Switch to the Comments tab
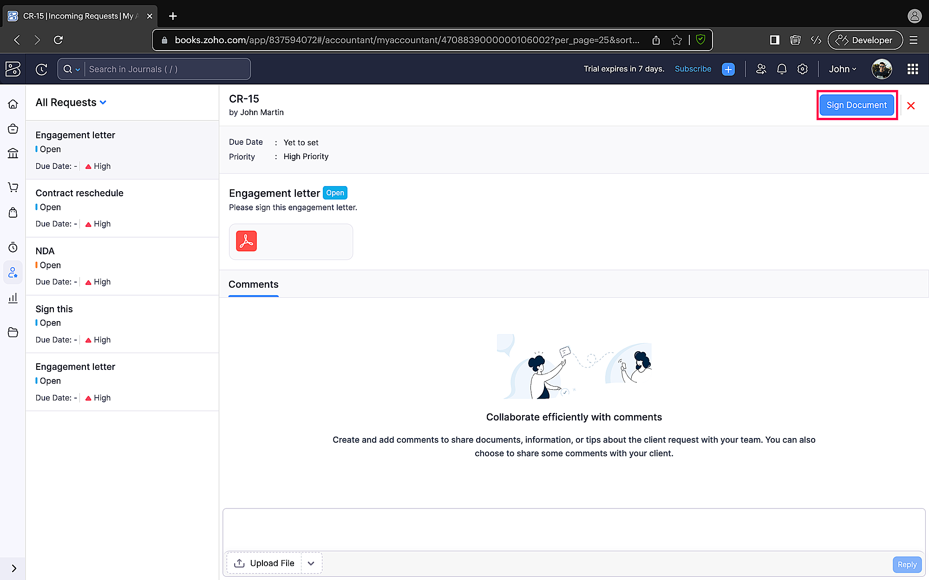Viewport: 929px width, 580px height. pyautogui.click(x=253, y=284)
